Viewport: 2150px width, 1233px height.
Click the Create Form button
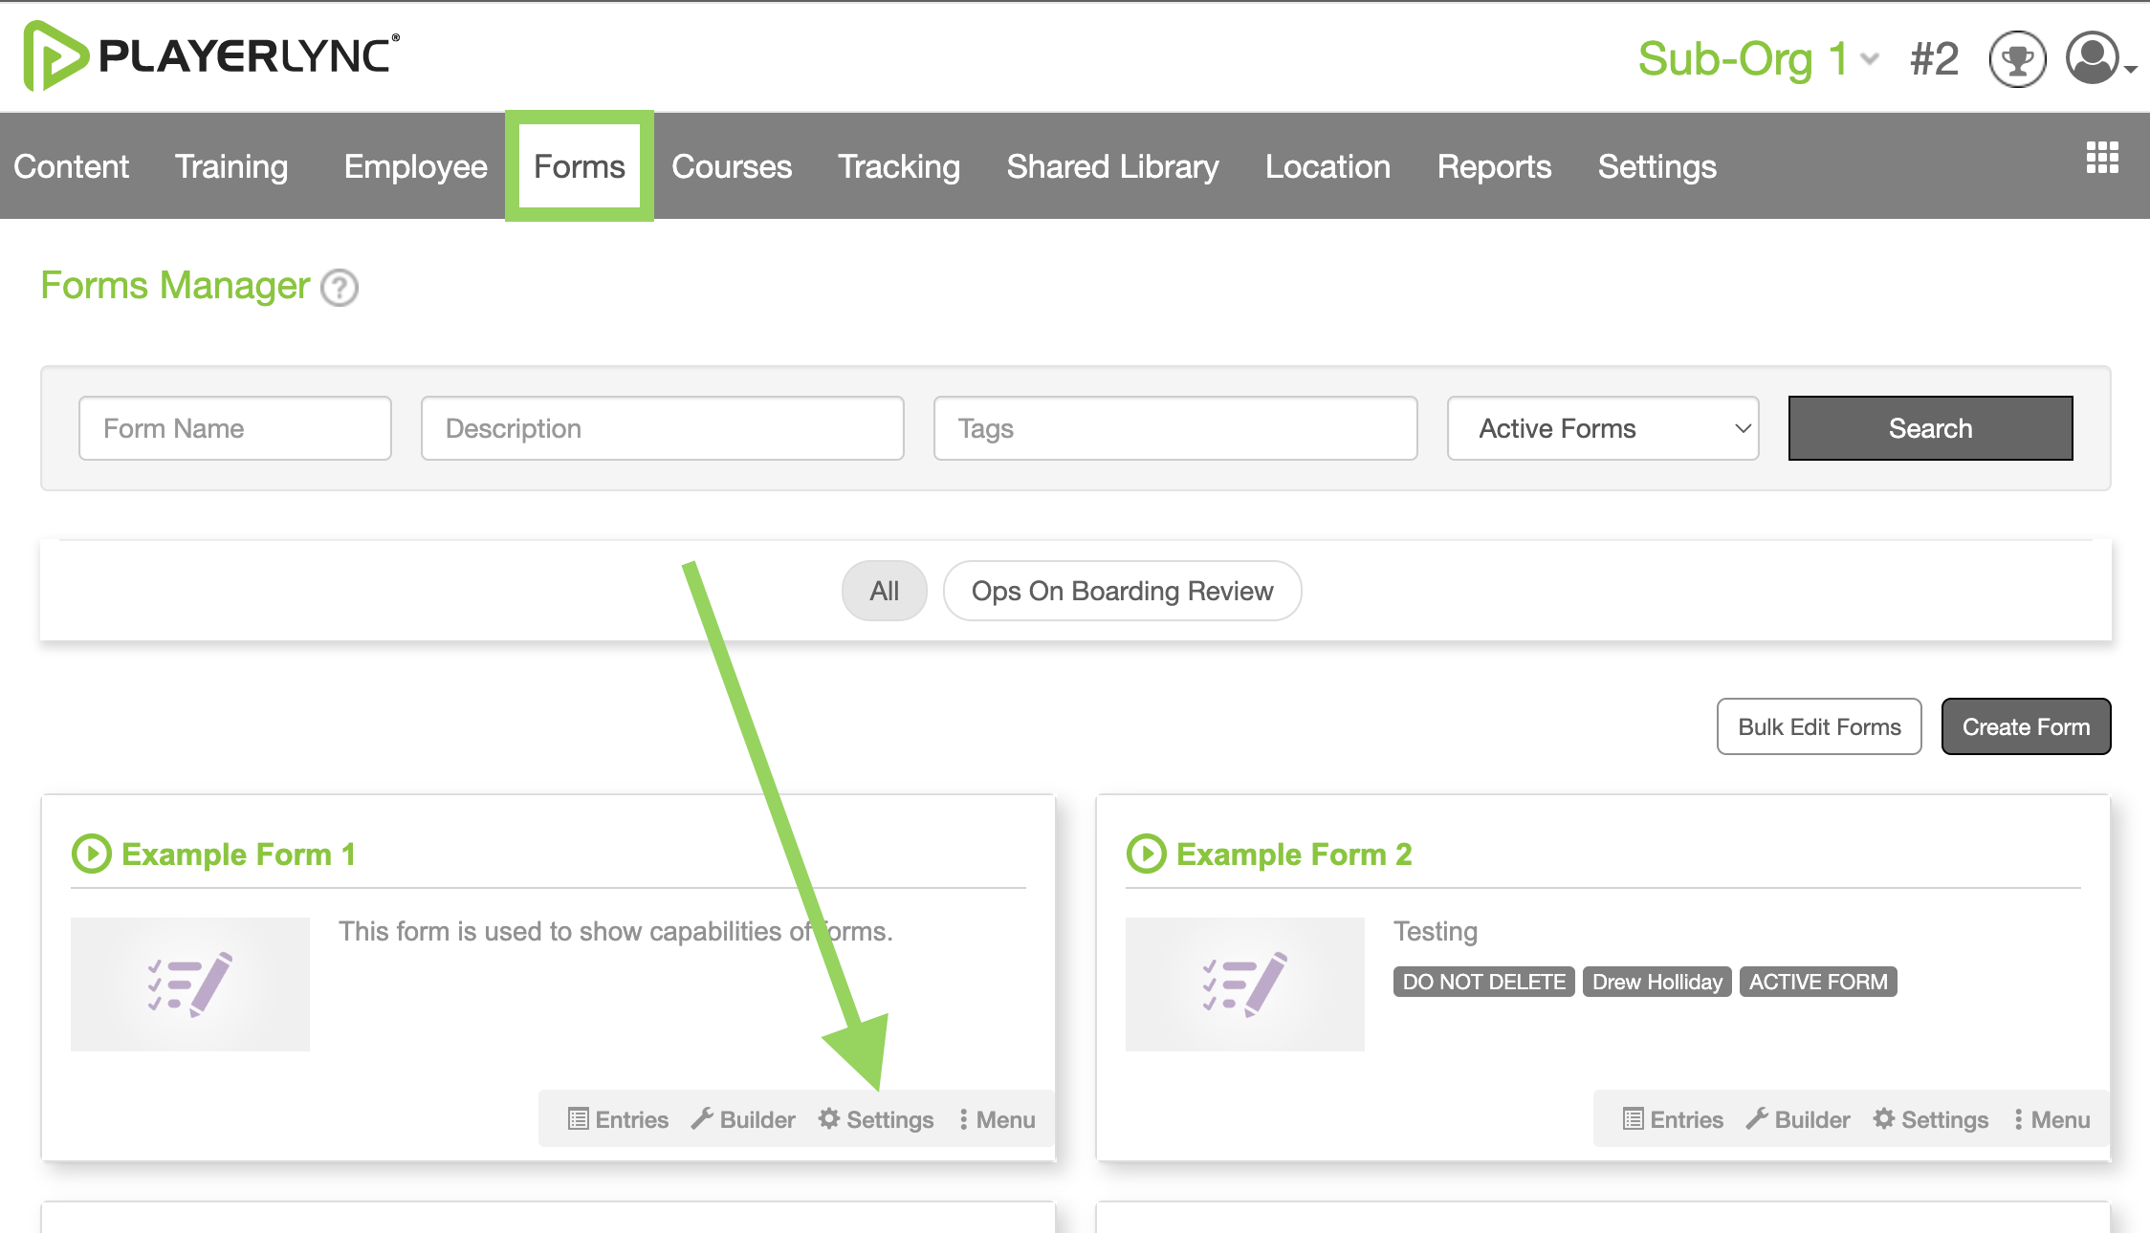pos(2026,726)
